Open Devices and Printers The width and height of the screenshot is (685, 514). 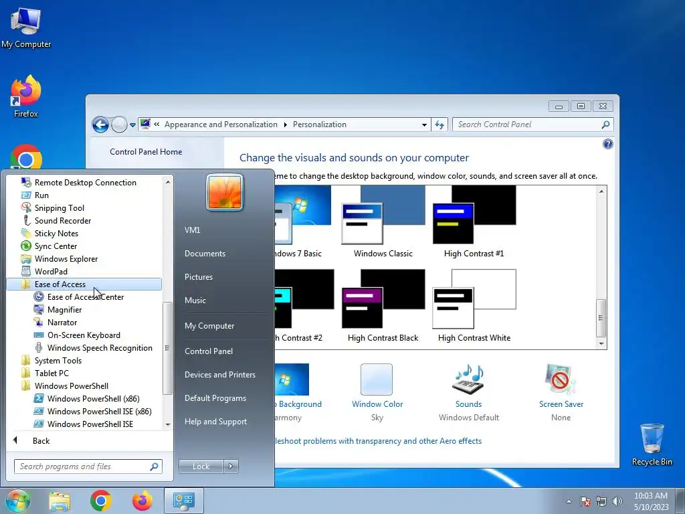(x=219, y=375)
